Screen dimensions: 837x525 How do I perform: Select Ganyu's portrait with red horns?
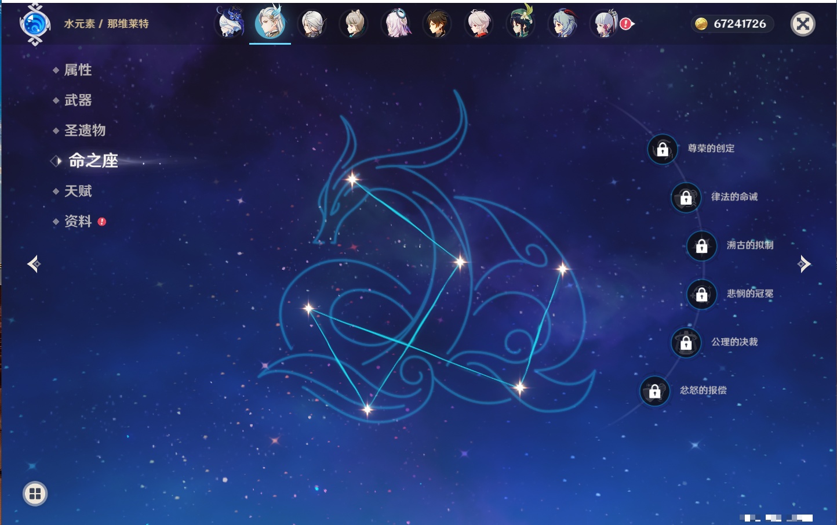tap(563, 24)
